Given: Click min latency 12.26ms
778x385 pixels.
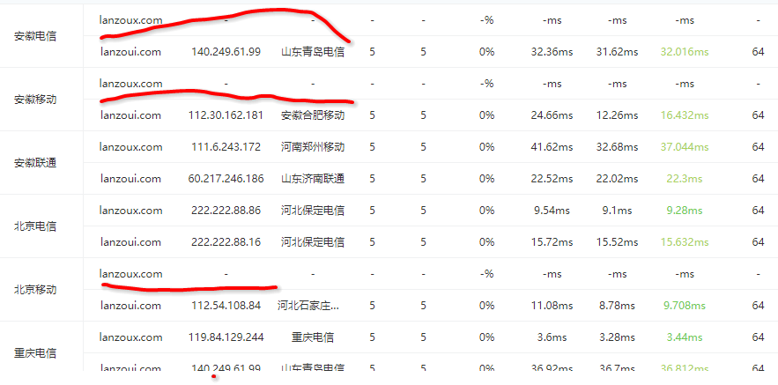Looking at the screenshot, I should (x=618, y=115).
